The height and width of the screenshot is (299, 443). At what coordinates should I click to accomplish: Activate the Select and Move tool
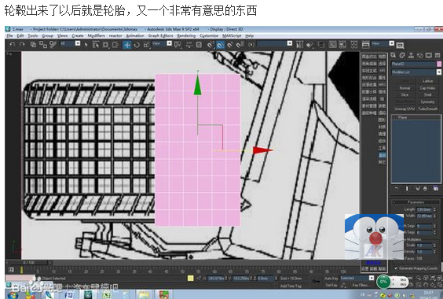(x=127, y=45)
